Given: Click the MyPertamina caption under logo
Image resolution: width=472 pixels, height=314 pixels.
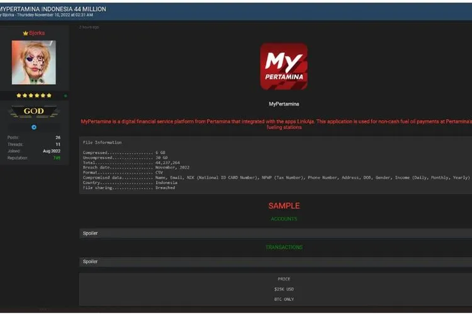Looking at the screenshot, I should coord(283,104).
